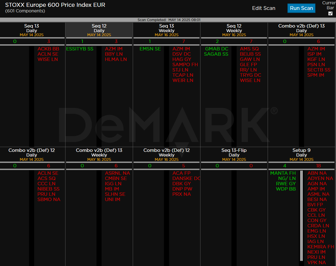The image size is (336, 266).
Task: Open HLMA LN ticker
Action: click(x=116, y=59)
